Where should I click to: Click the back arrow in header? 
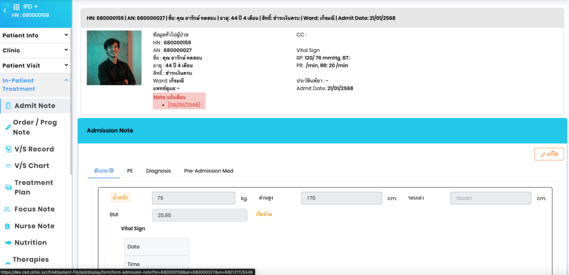[x=5, y=10]
